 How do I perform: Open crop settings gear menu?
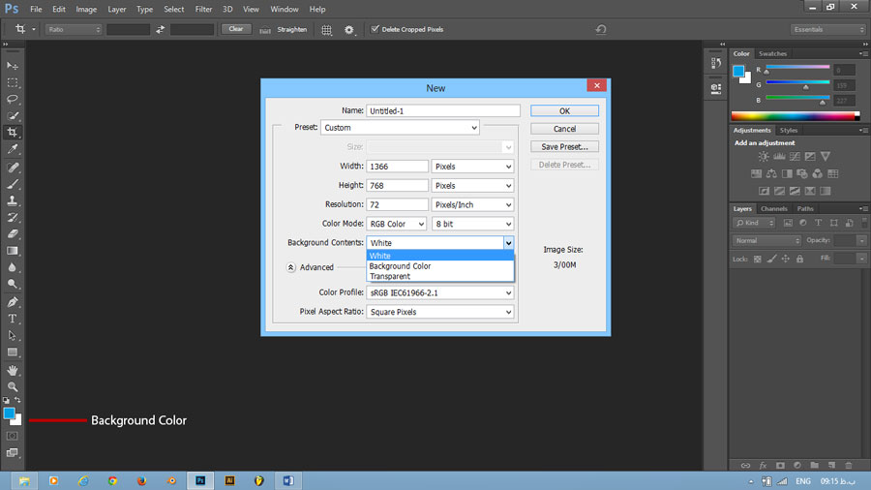(x=348, y=30)
